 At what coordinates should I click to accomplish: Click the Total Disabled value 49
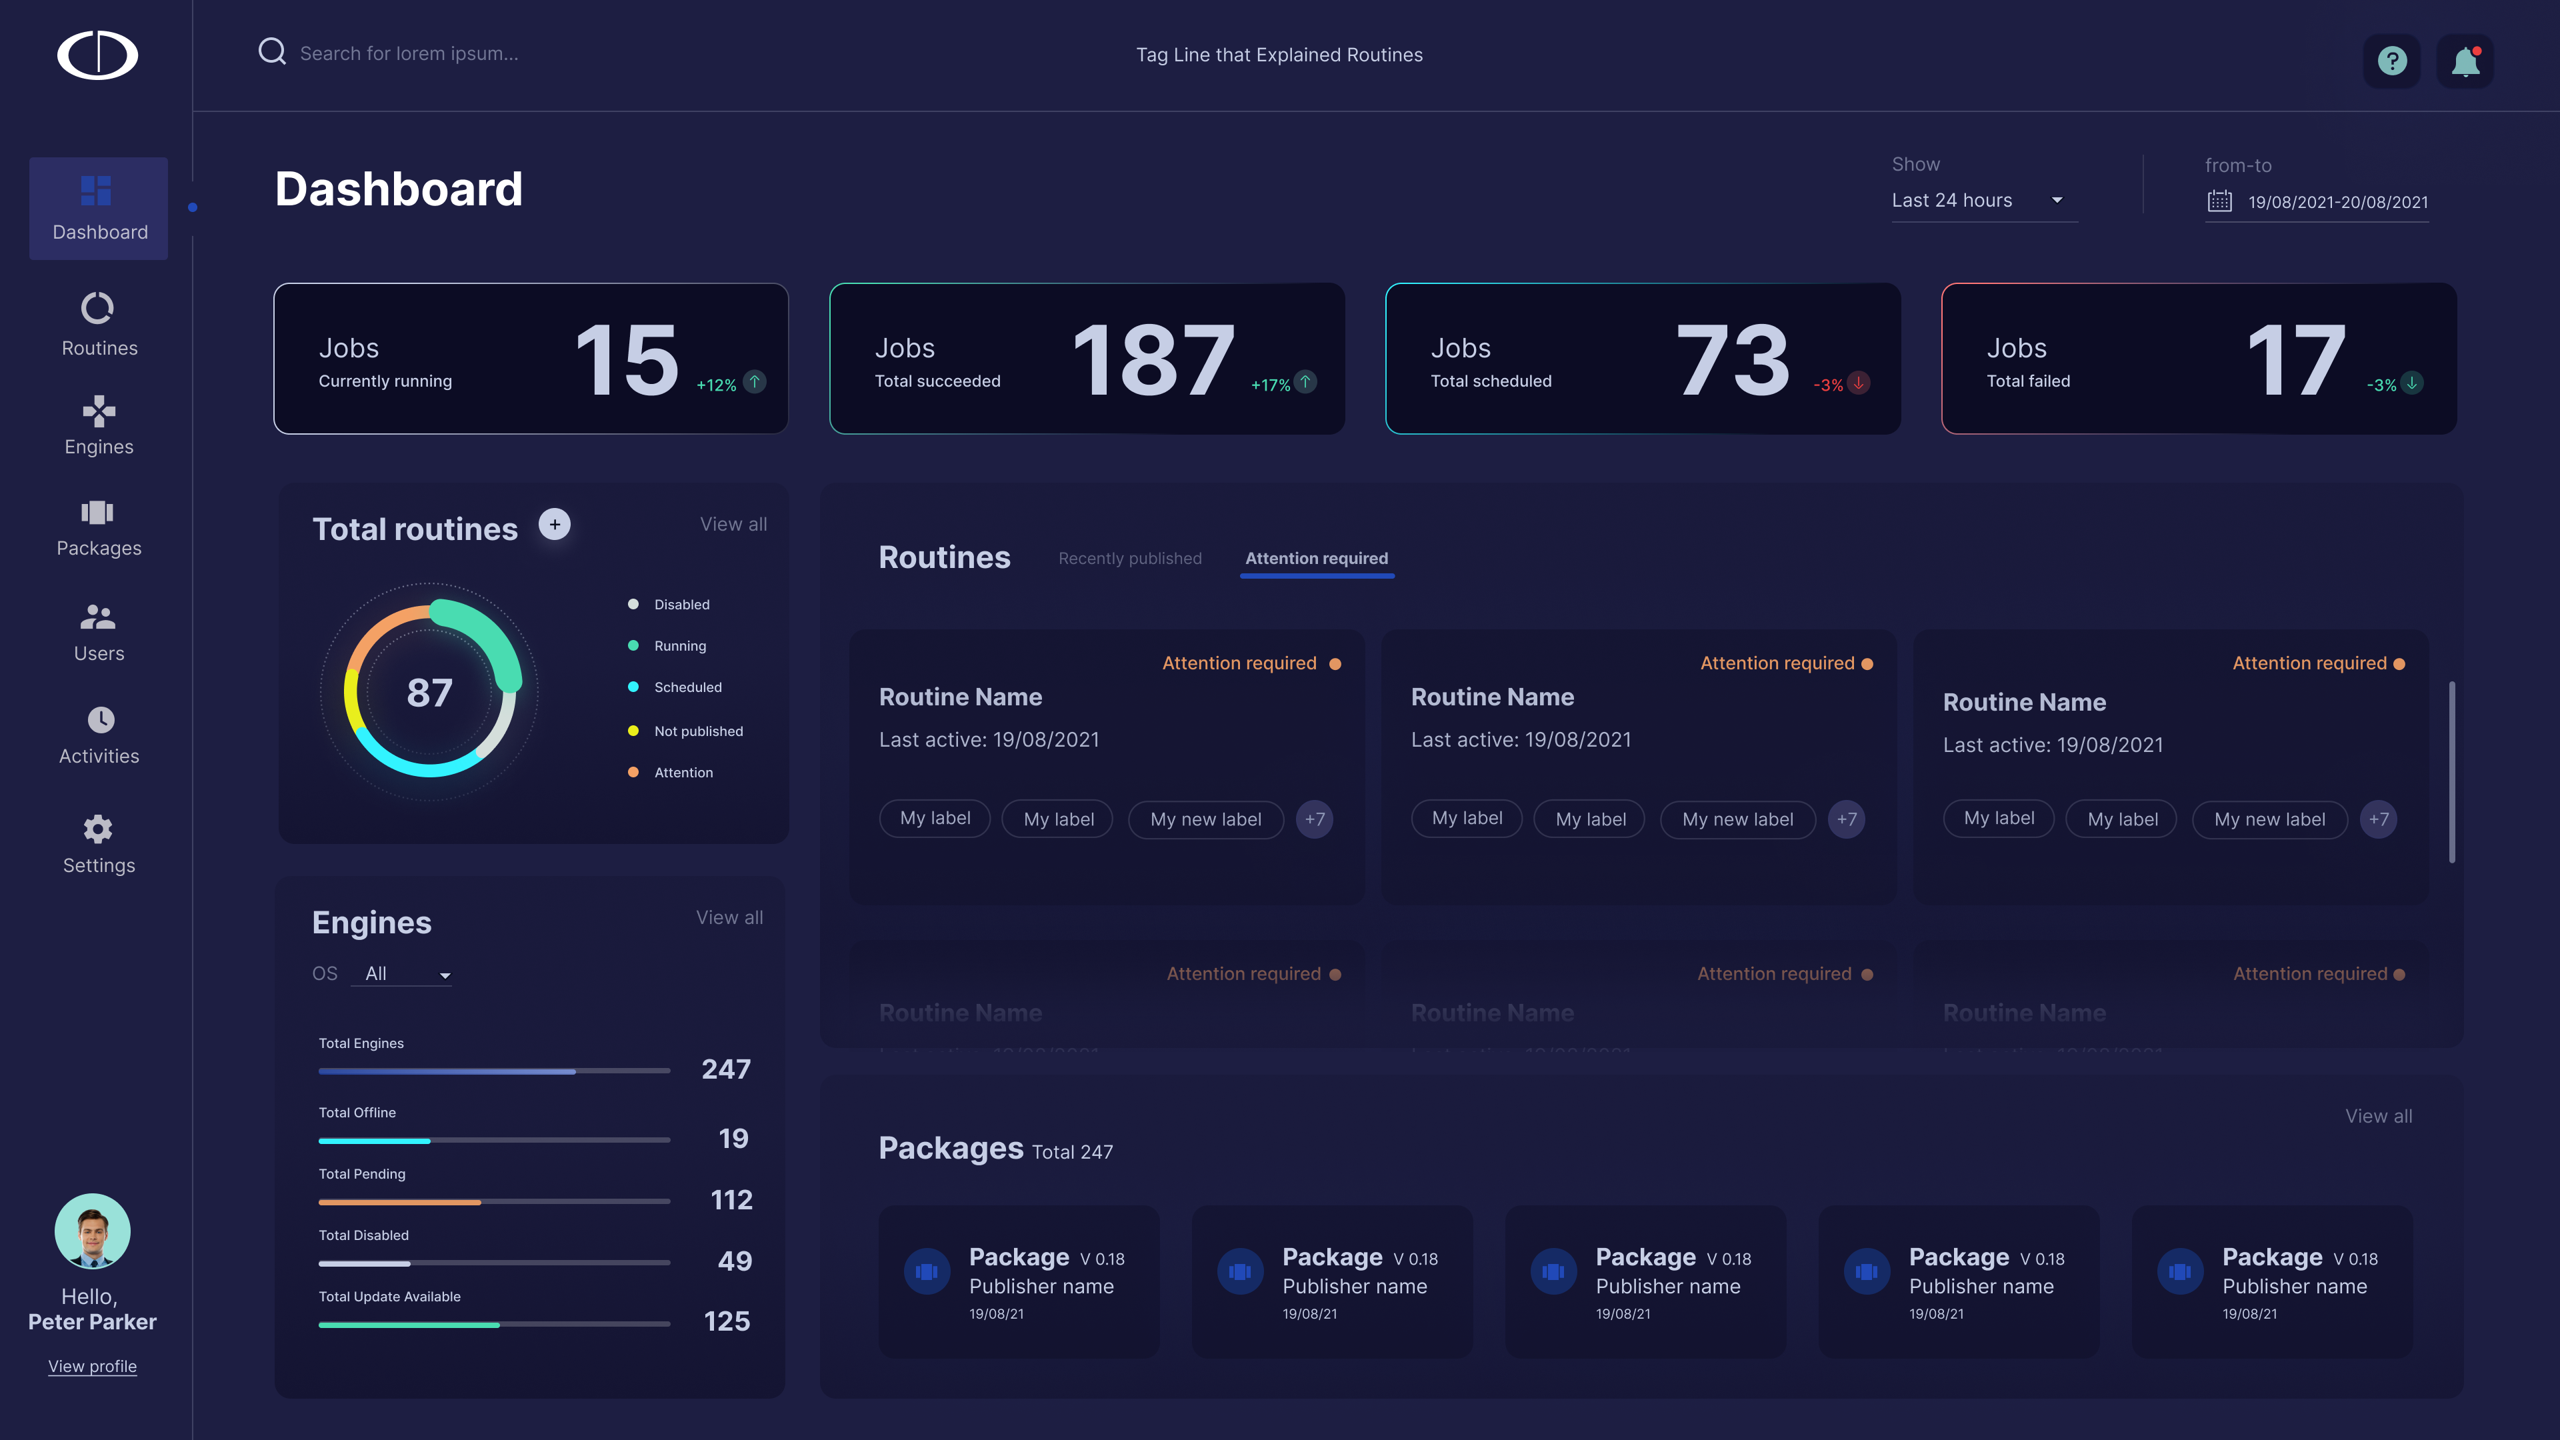[x=735, y=1261]
